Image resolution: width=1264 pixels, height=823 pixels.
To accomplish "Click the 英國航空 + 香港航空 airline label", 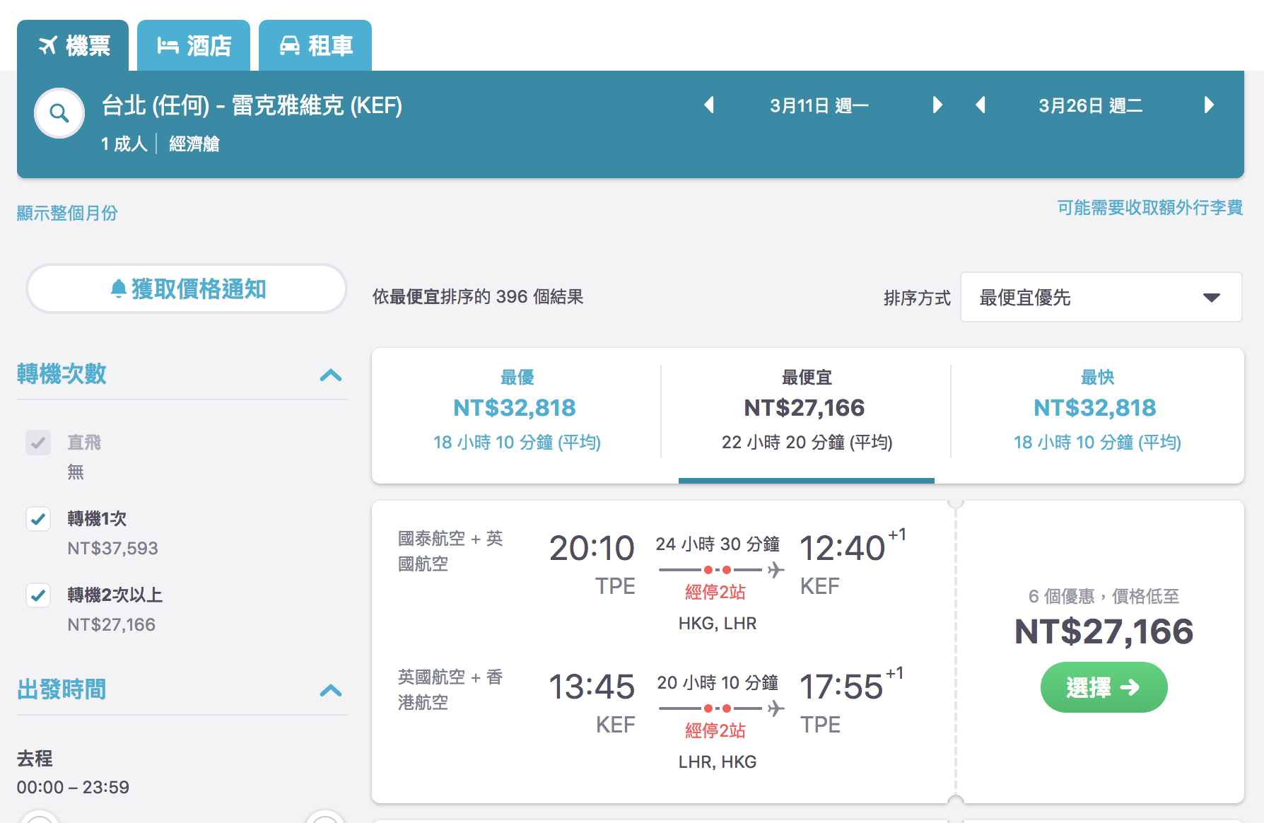I will [450, 689].
